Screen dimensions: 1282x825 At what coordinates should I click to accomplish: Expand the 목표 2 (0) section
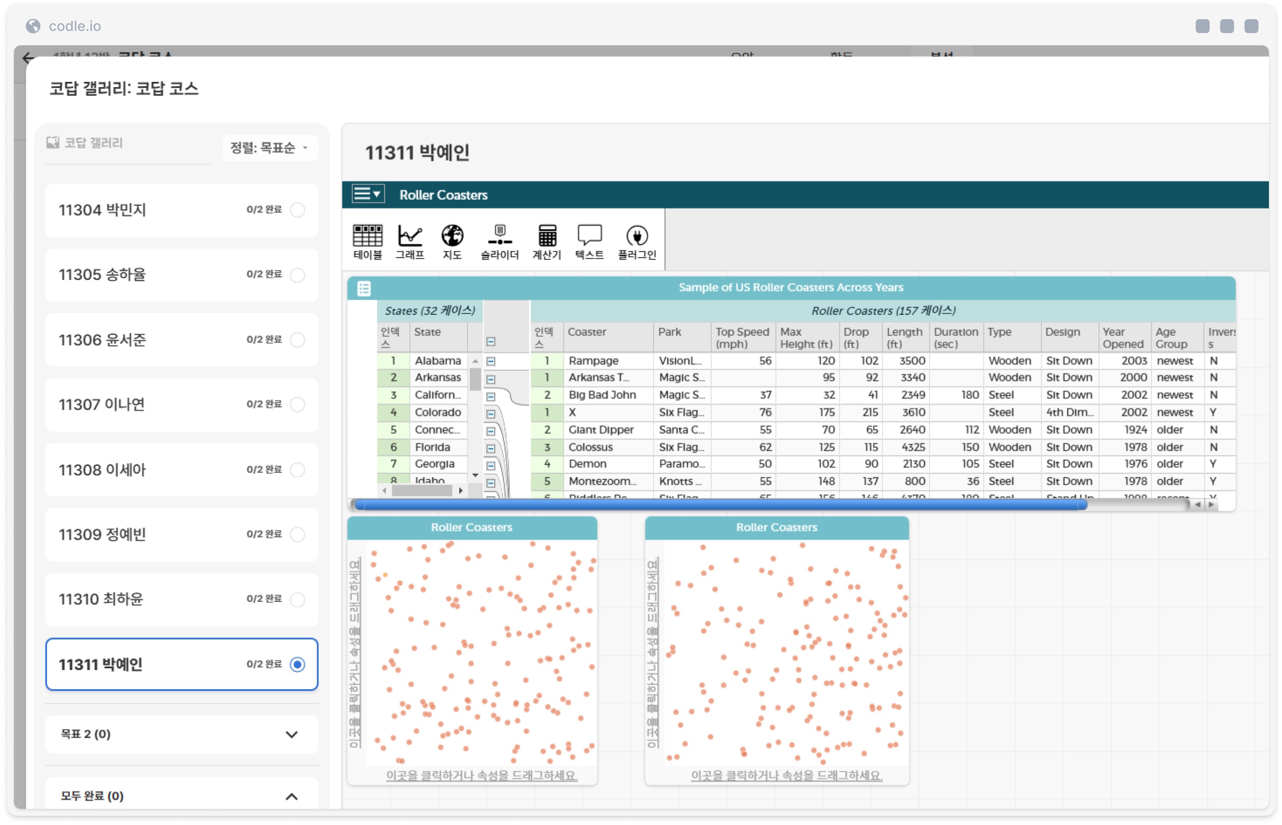point(291,734)
